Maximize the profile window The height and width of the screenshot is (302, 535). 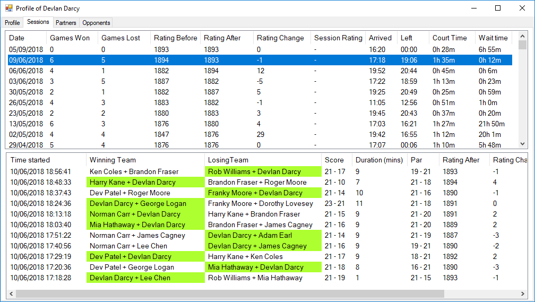(x=498, y=8)
